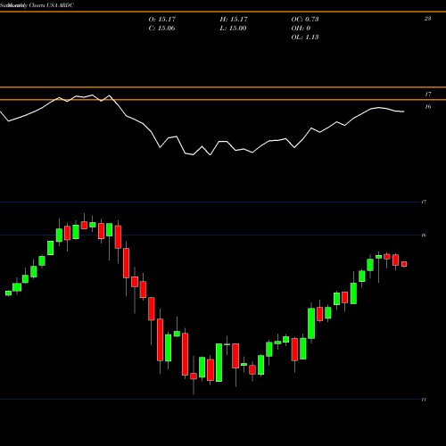Viewport: 446px width, 446px height.
Task: Click the 'OL: 1.13' readout
Action: [305, 37]
